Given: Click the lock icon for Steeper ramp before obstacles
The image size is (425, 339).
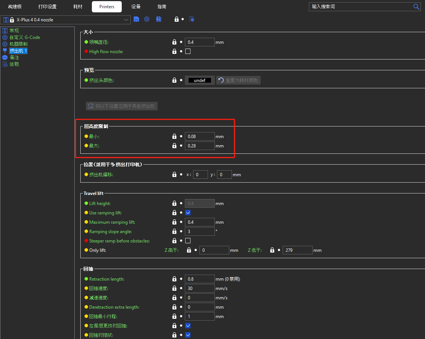Looking at the screenshot, I should tap(174, 241).
